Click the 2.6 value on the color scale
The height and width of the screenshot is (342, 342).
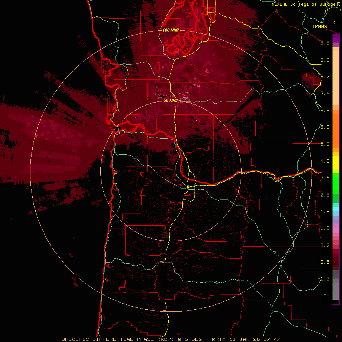[x=325, y=195]
